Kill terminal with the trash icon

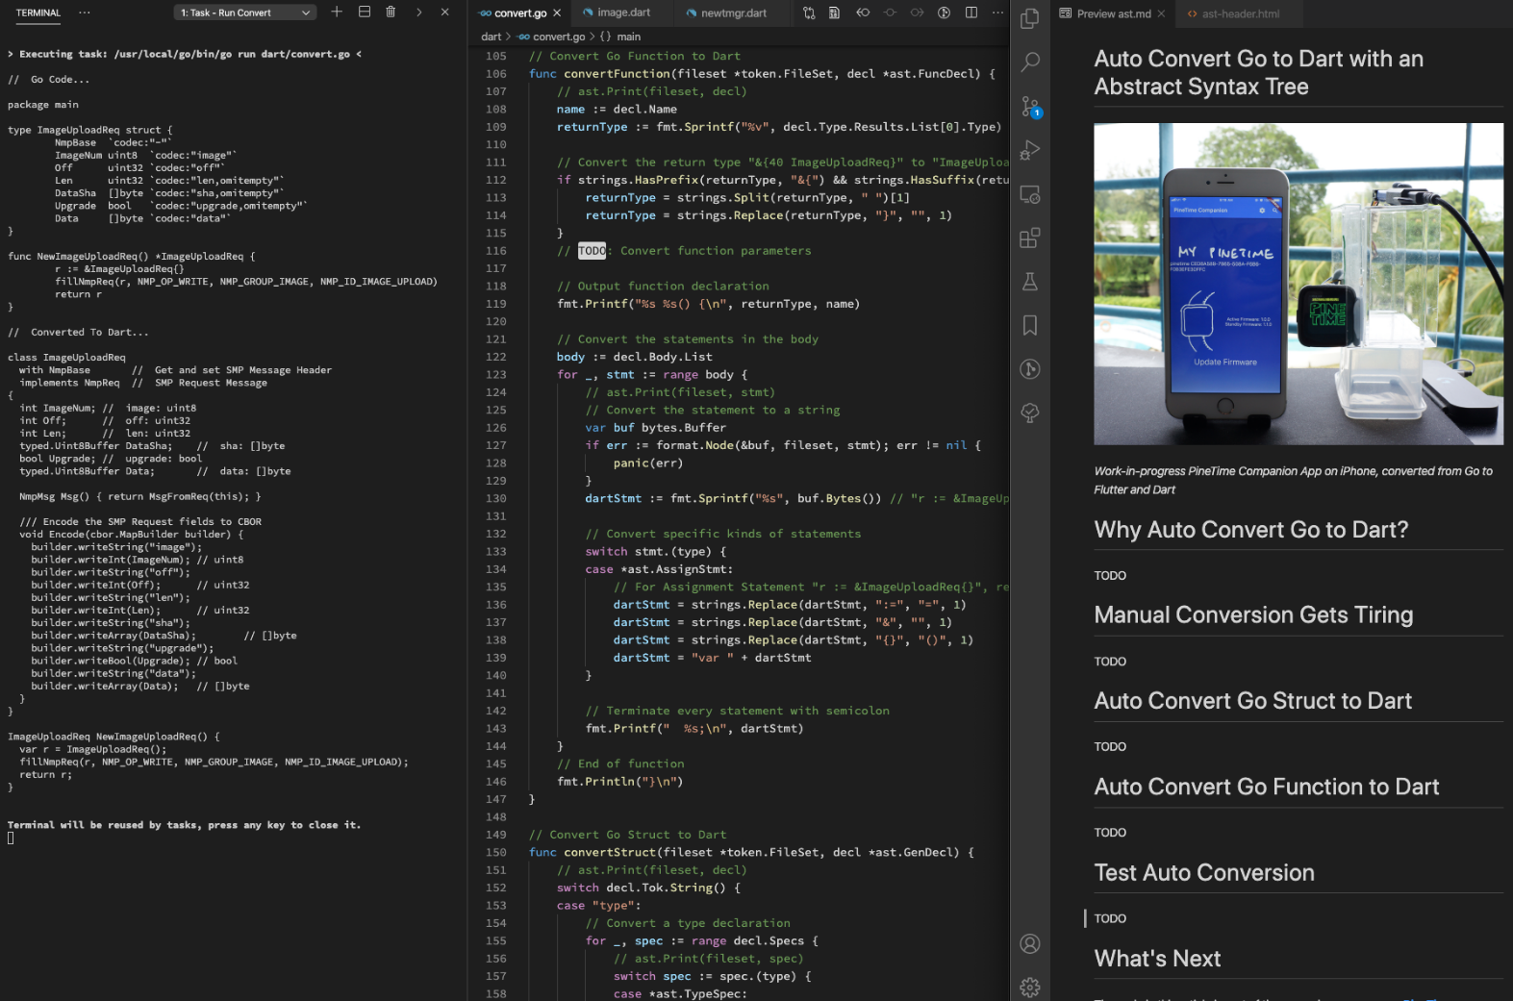click(x=391, y=13)
